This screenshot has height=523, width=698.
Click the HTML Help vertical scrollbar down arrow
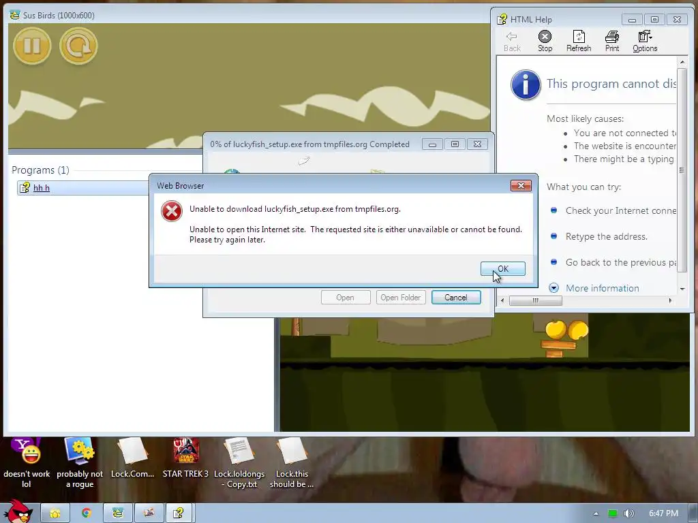pos(682,289)
